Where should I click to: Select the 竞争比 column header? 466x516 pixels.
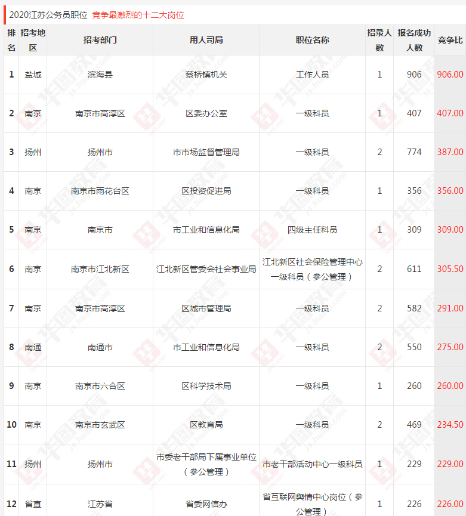[x=450, y=40]
